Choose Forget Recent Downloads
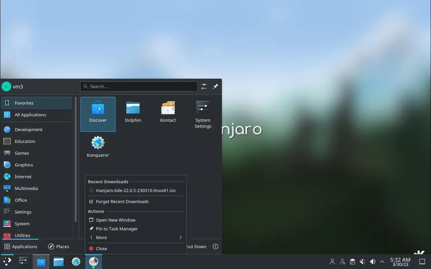 (136, 201)
